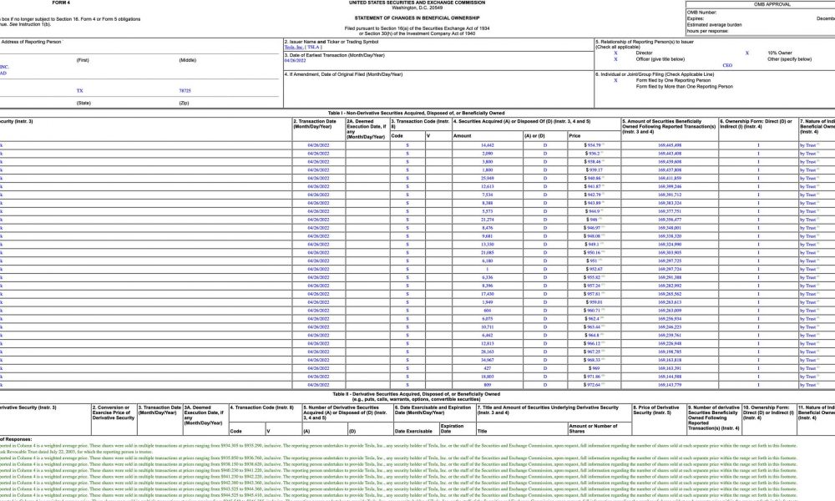Click the Table I non-derivative securities heading
The width and height of the screenshot is (835, 501).
click(416, 114)
